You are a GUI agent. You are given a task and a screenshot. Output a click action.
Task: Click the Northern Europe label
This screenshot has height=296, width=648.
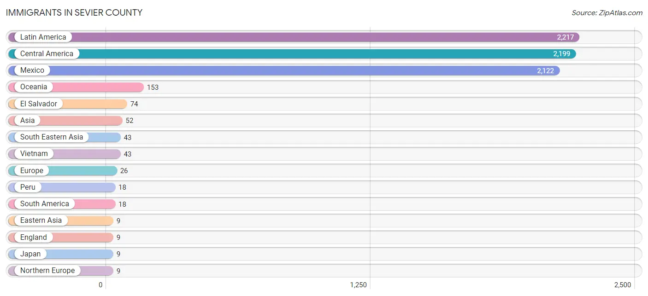coord(47,270)
